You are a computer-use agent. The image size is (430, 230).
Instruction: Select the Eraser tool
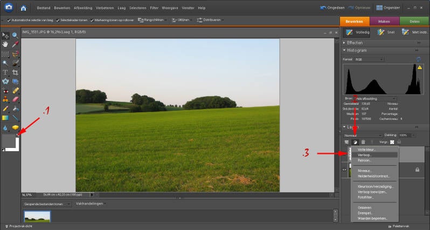15,99
